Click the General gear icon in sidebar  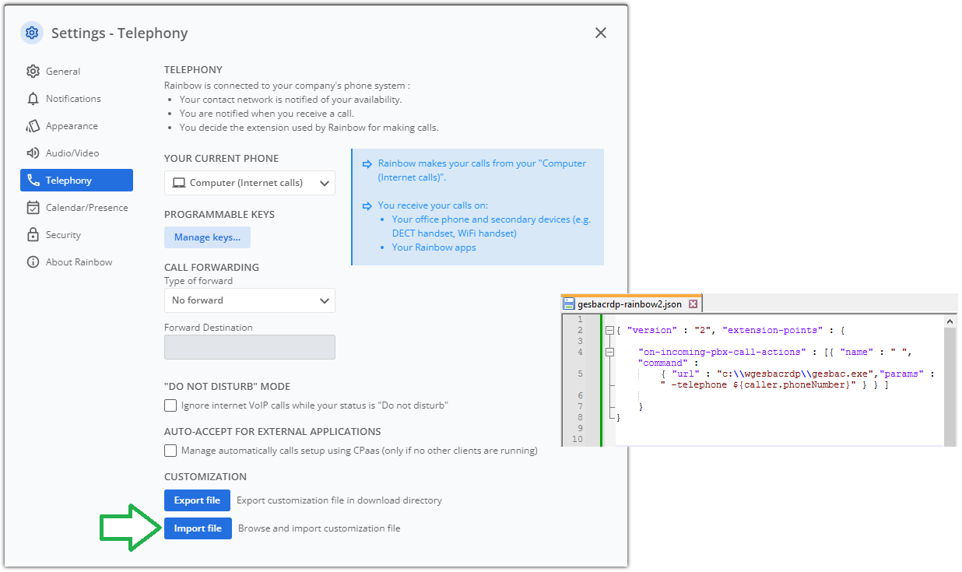pos(33,72)
